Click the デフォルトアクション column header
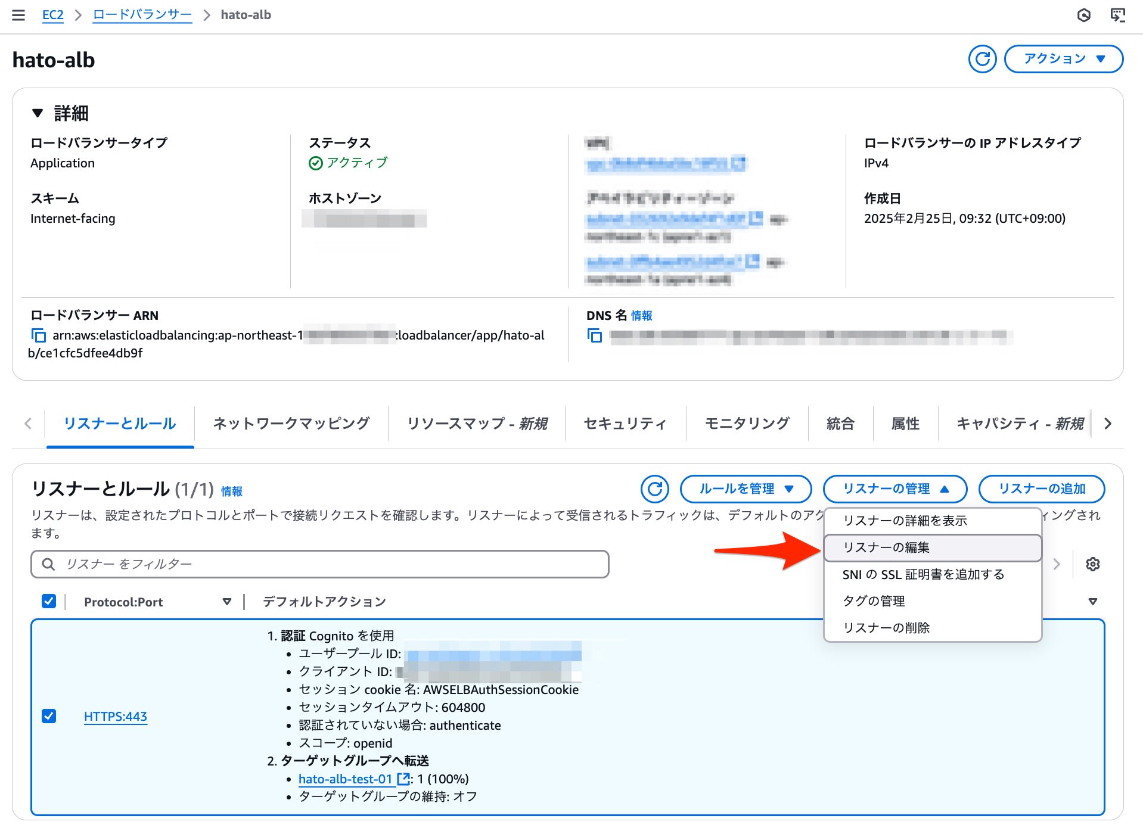The width and height of the screenshot is (1143, 834). click(324, 602)
